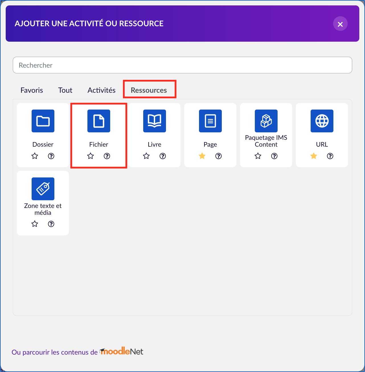Remove Page from favorites via star

click(202, 156)
